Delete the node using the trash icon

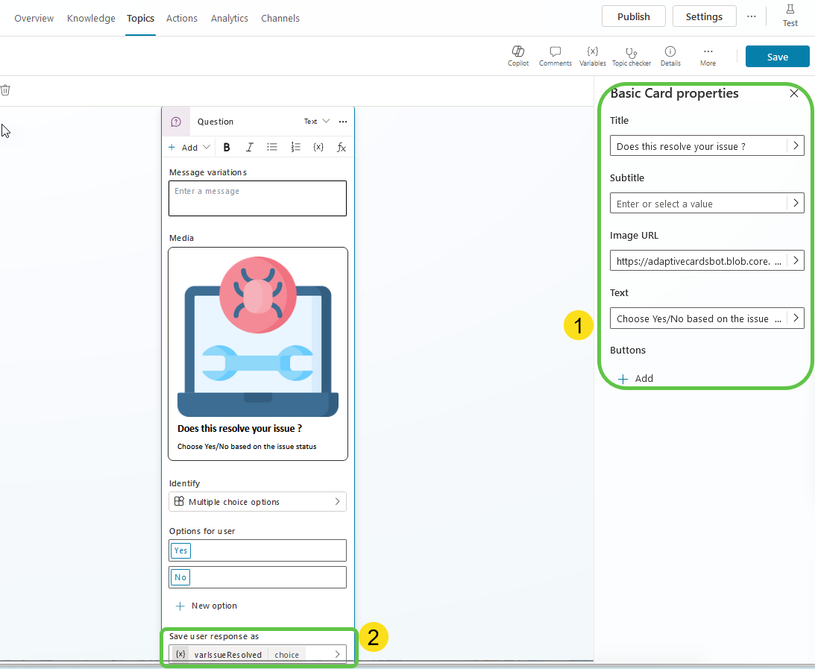pos(6,89)
